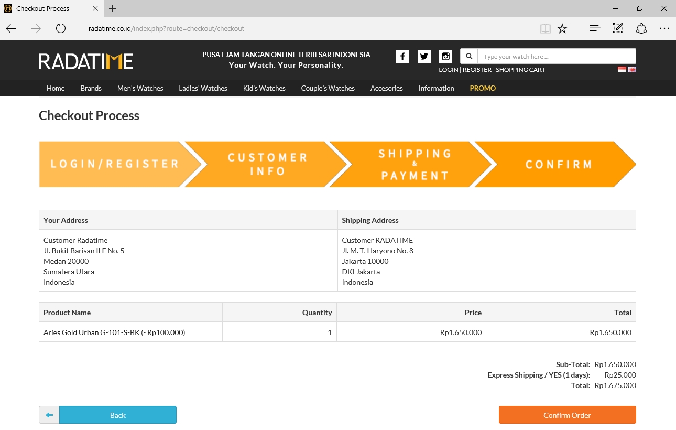Click the Total value Rp1.675.000

coord(615,385)
